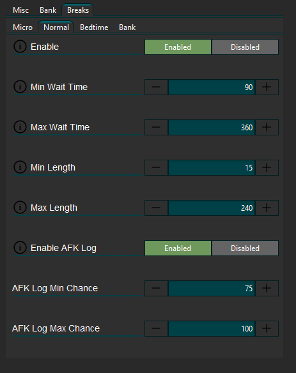296x373 pixels.
Task: Disable the AFK Log option
Action: click(x=245, y=248)
